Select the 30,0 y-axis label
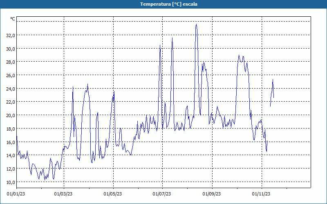The width and height of the screenshot is (327, 204). point(11,49)
